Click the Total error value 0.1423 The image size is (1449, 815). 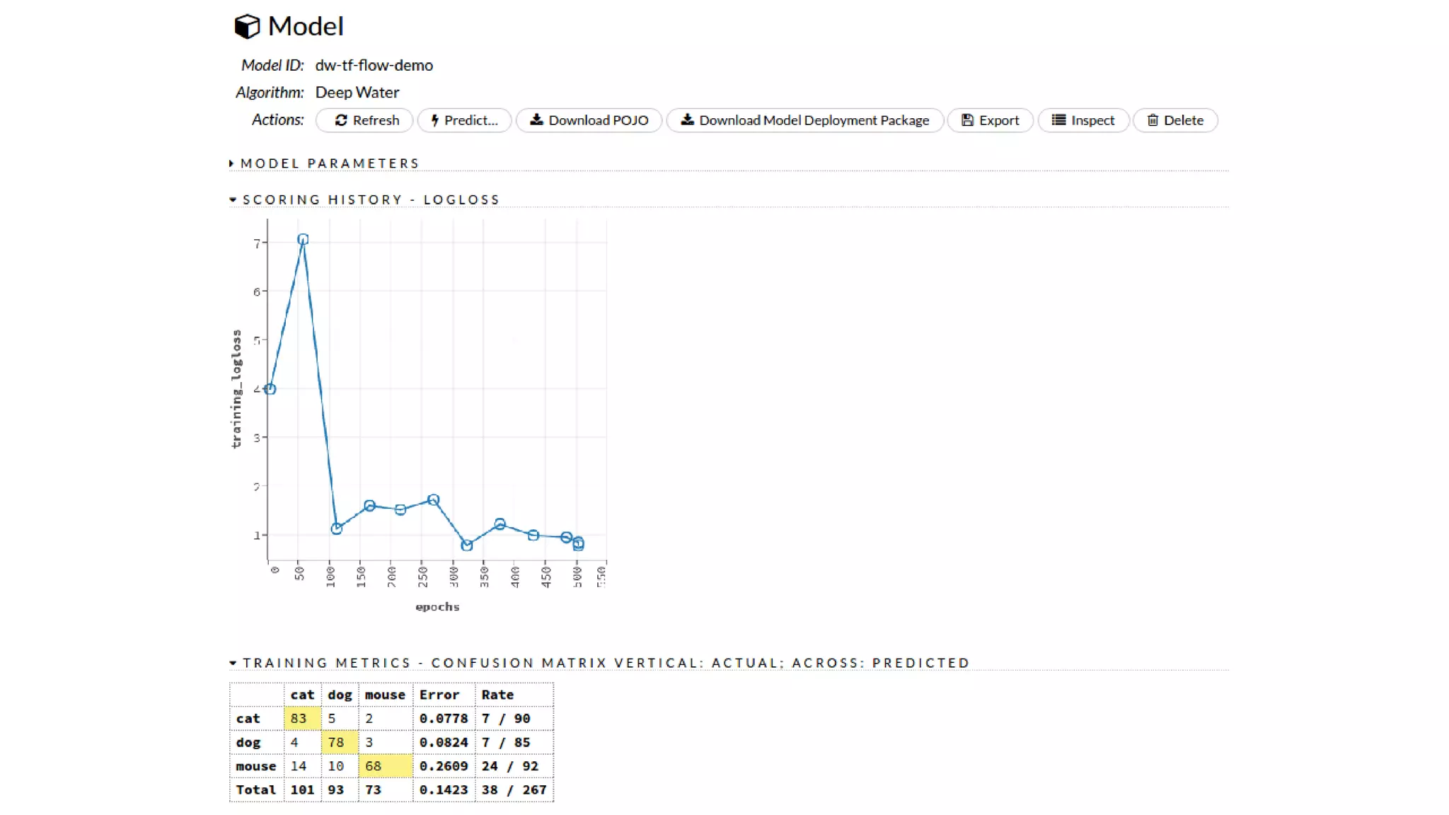(443, 790)
